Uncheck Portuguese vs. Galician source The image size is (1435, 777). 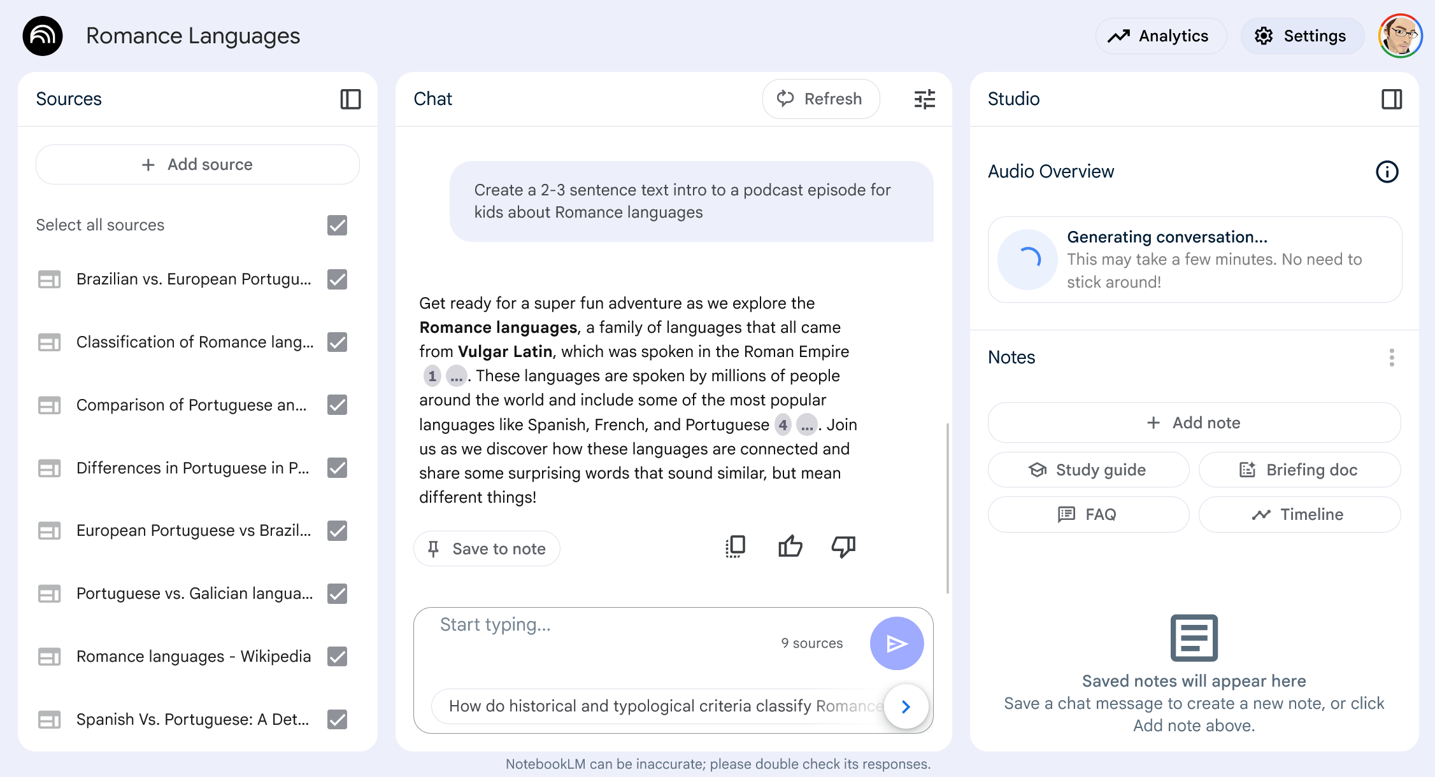337,594
